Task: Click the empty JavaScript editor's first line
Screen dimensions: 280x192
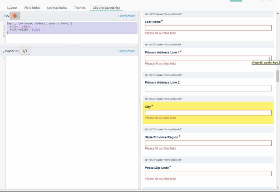Action: (x=67, y=59)
